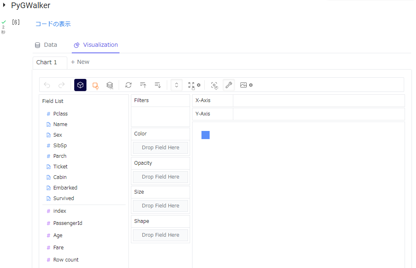Transpose axes using the circular arrows icon
The height and width of the screenshot is (268, 416).
click(128, 85)
